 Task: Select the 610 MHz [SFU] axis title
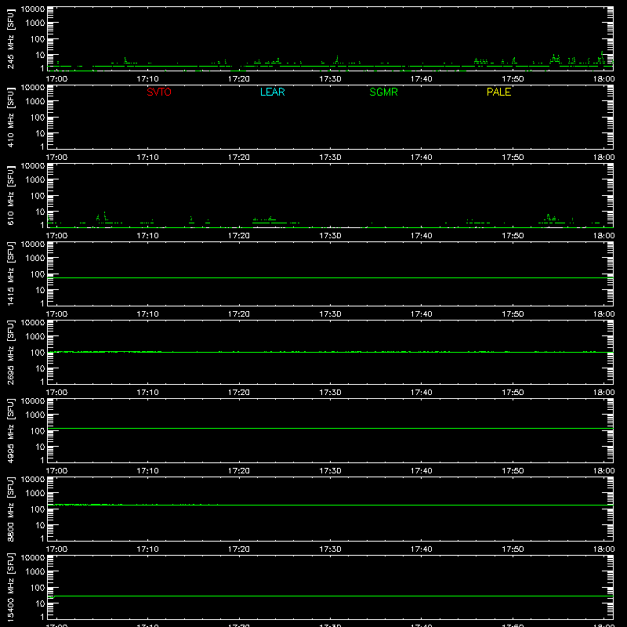point(10,195)
